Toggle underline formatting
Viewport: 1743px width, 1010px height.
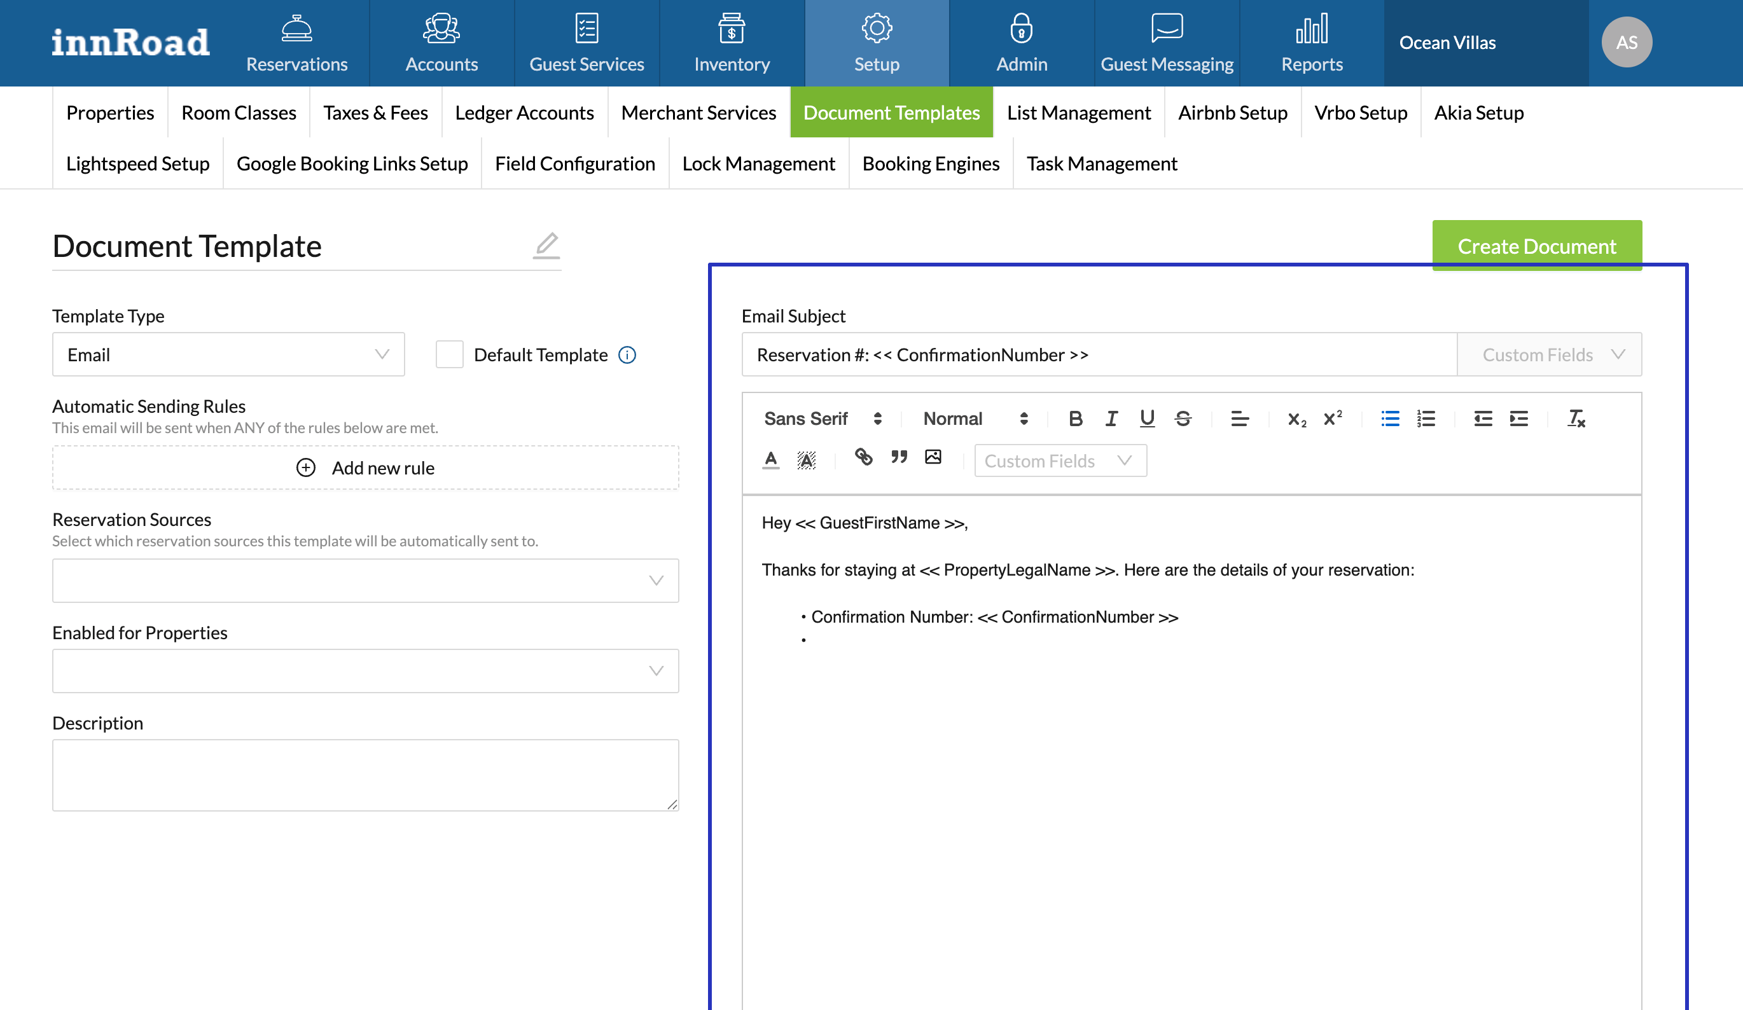pos(1147,419)
